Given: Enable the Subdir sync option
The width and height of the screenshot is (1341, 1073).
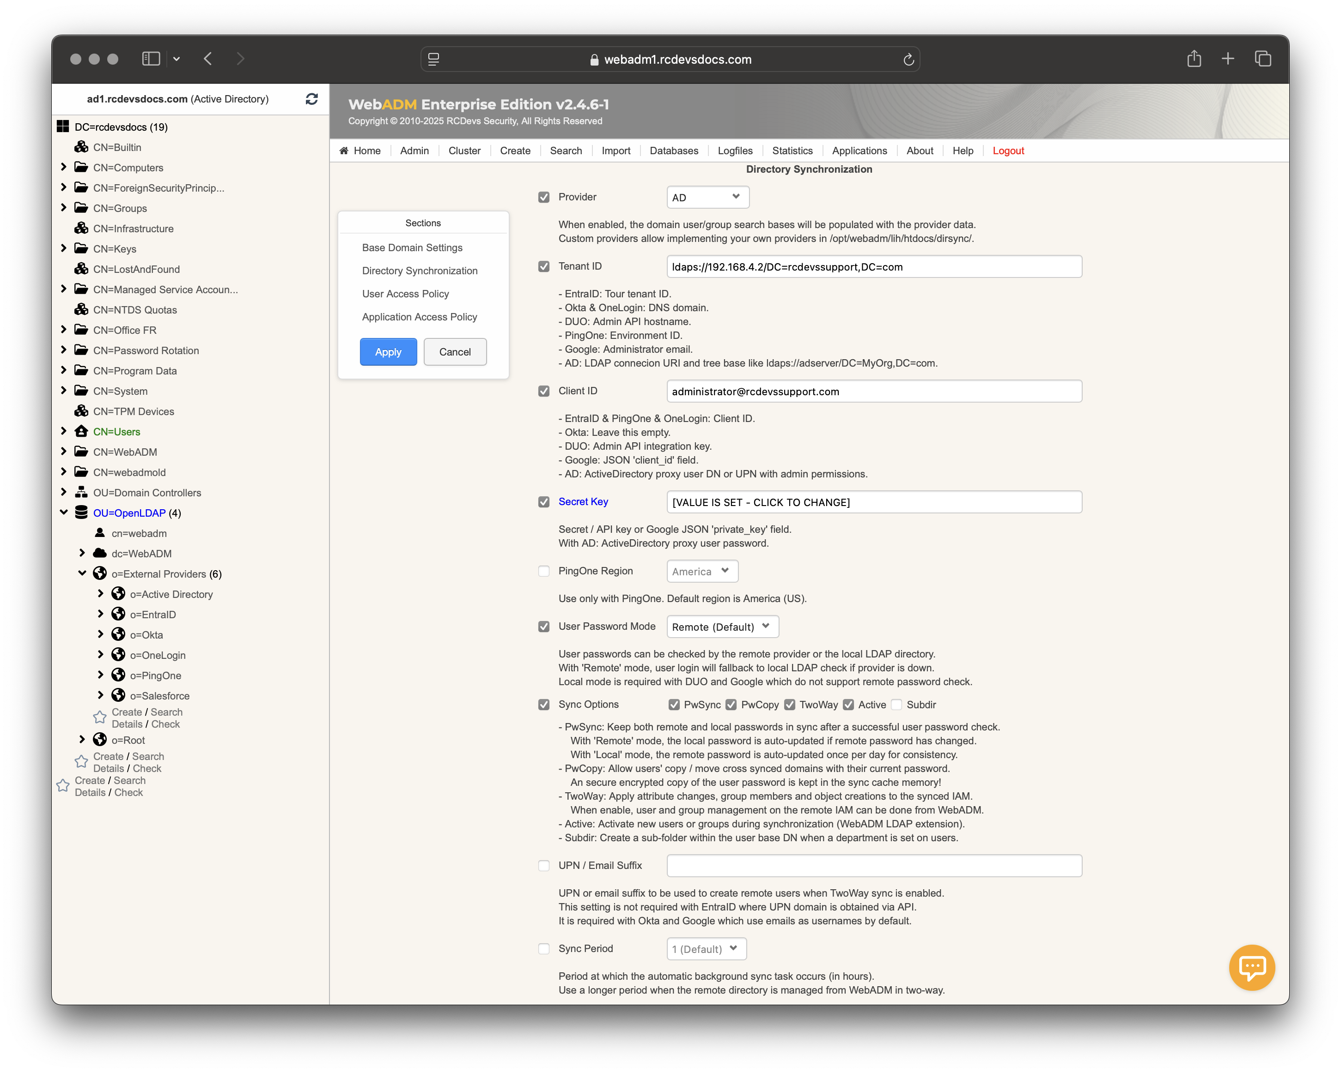Looking at the screenshot, I should click(x=896, y=705).
